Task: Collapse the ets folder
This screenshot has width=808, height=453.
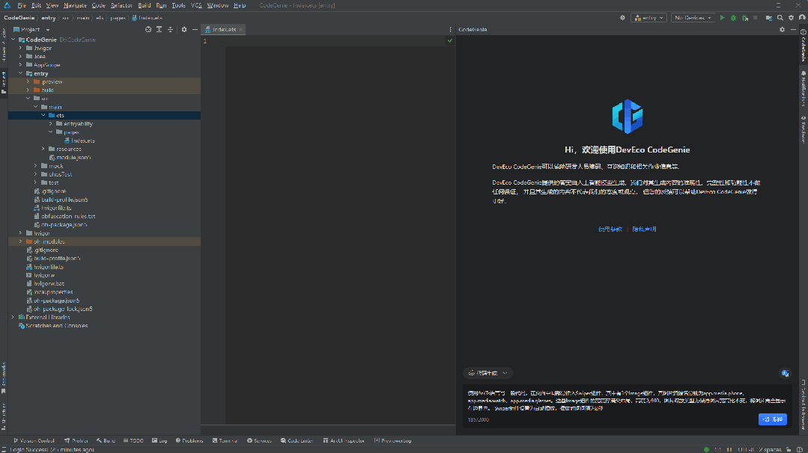Action: pyautogui.click(x=43, y=115)
